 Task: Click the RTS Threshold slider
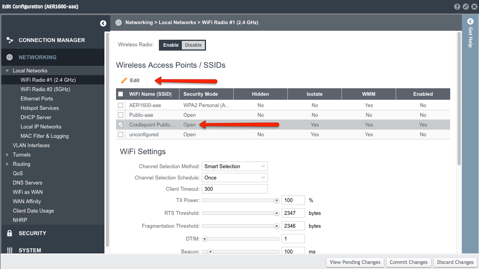click(x=241, y=213)
